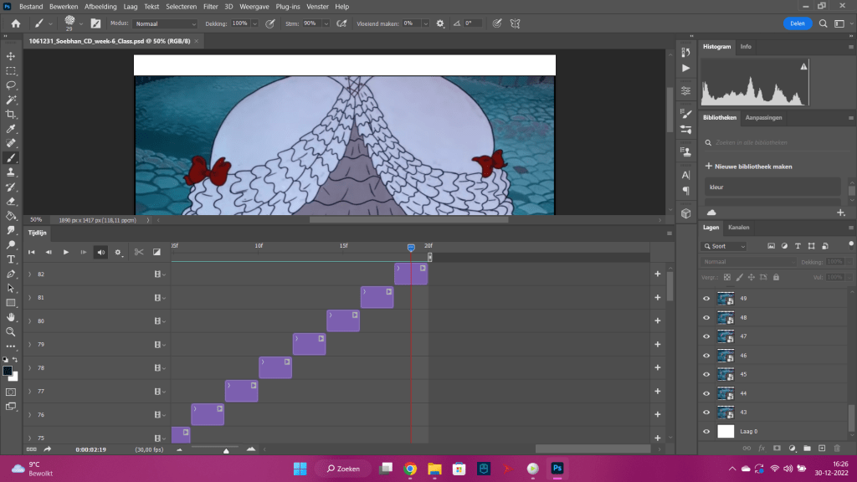Select the Move tool
This screenshot has width=857, height=482.
[11, 56]
